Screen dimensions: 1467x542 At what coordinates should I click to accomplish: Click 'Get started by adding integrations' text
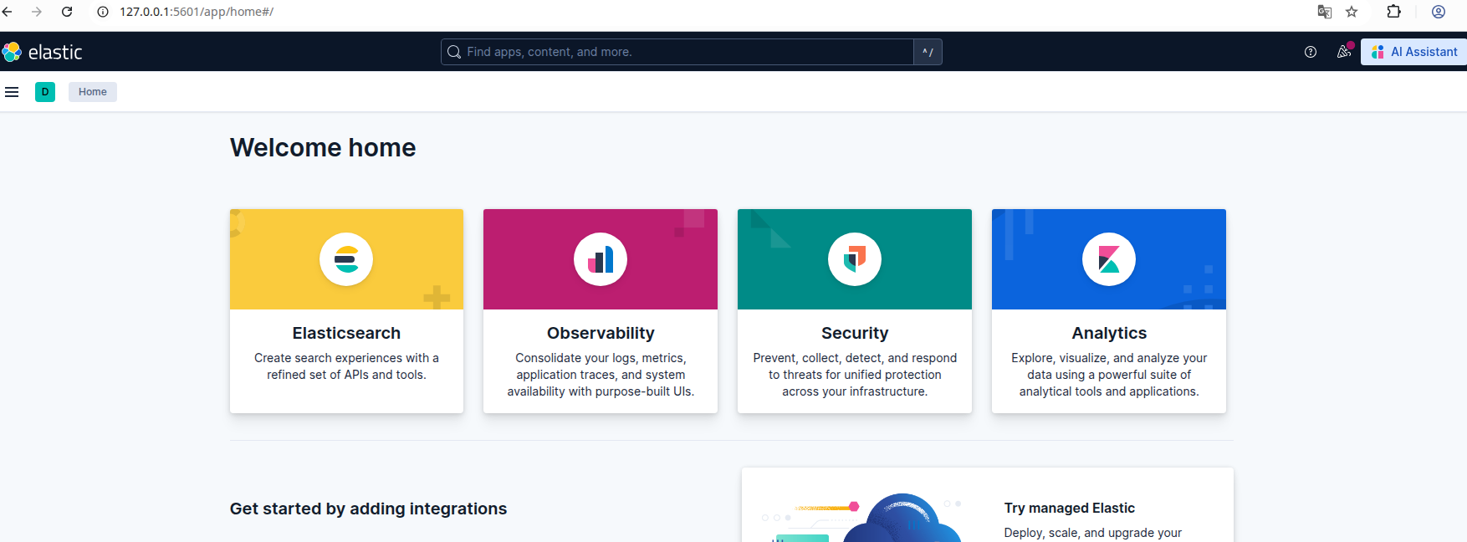(x=368, y=509)
